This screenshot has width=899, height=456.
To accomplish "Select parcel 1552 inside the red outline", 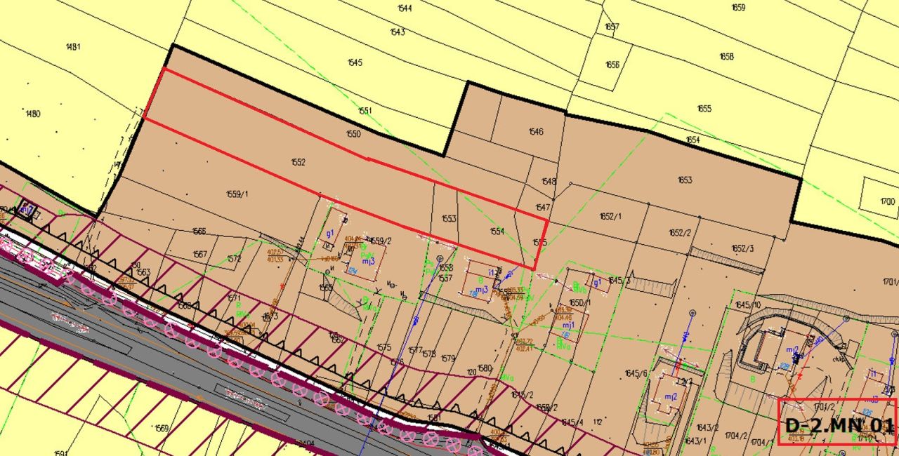I will pyautogui.click(x=298, y=162).
